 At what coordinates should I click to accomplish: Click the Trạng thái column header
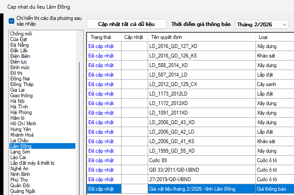[x=100, y=37]
